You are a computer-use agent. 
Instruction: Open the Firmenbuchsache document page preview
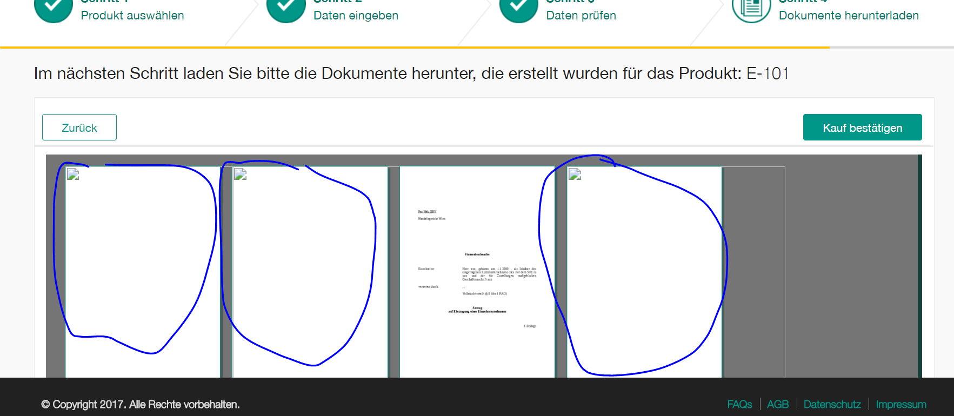coord(477,272)
